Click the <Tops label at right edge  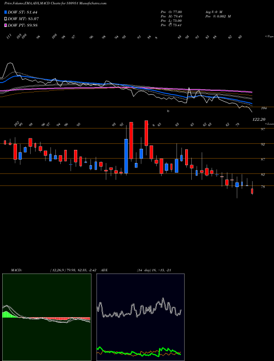269,36
